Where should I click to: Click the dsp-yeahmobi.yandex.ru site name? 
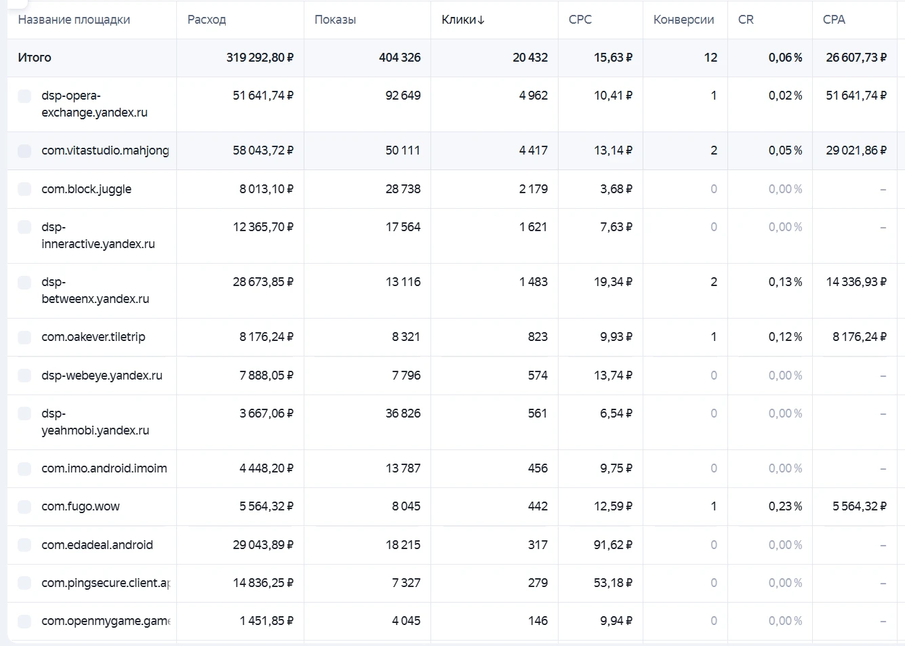click(x=95, y=422)
